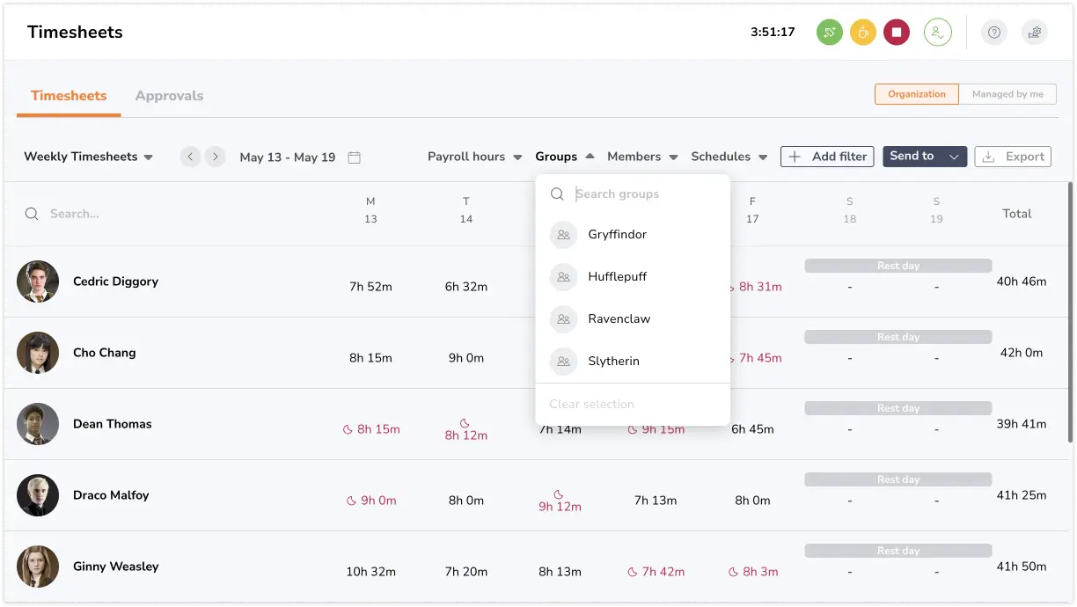Screen dimensions: 1077x607
Task: Click the Gryffindor group icon in the dropdown
Action: [563, 234]
